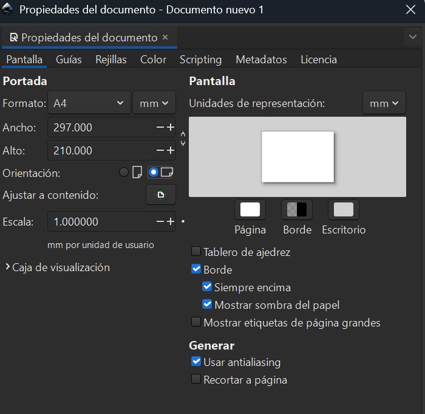This screenshot has height=414, width=425.
Task: Click the Escala value field
Action: tap(101, 221)
